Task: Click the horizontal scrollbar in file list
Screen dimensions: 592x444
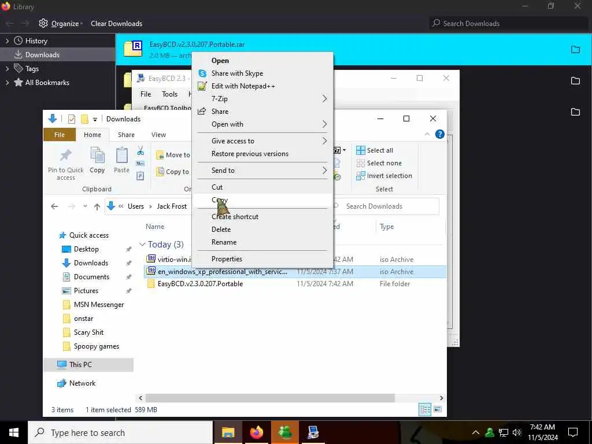Action: (270, 398)
